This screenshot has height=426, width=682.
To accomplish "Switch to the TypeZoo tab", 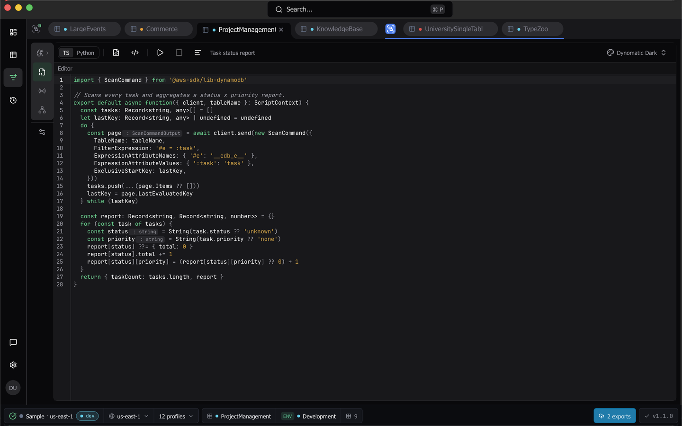I will tap(532, 29).
